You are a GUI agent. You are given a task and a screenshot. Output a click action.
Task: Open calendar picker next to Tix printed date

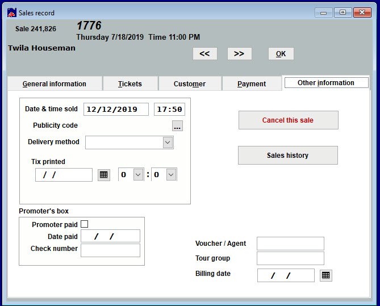point(103,175)
